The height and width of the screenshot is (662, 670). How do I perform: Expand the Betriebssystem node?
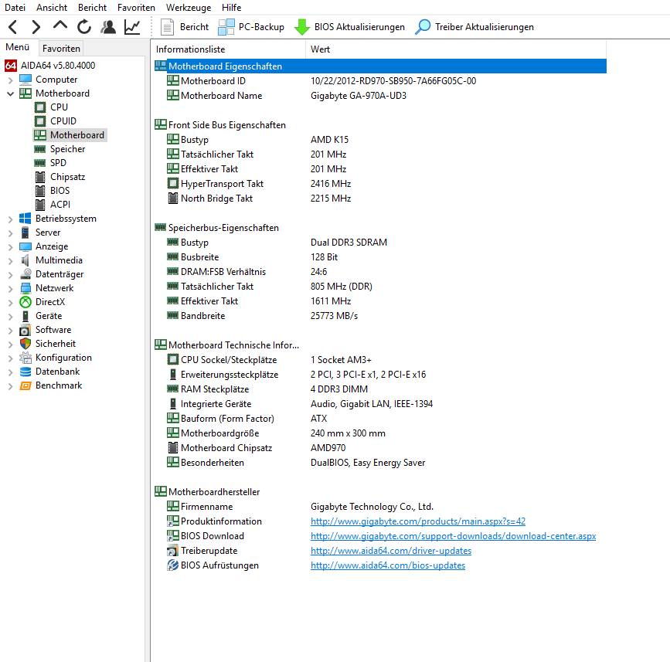coord(11,219)
